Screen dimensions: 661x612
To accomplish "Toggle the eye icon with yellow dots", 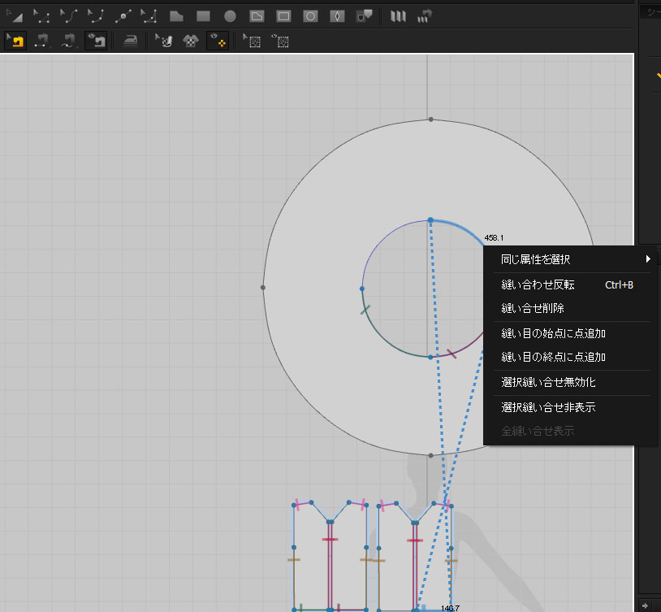I will (x=217, y=39).
